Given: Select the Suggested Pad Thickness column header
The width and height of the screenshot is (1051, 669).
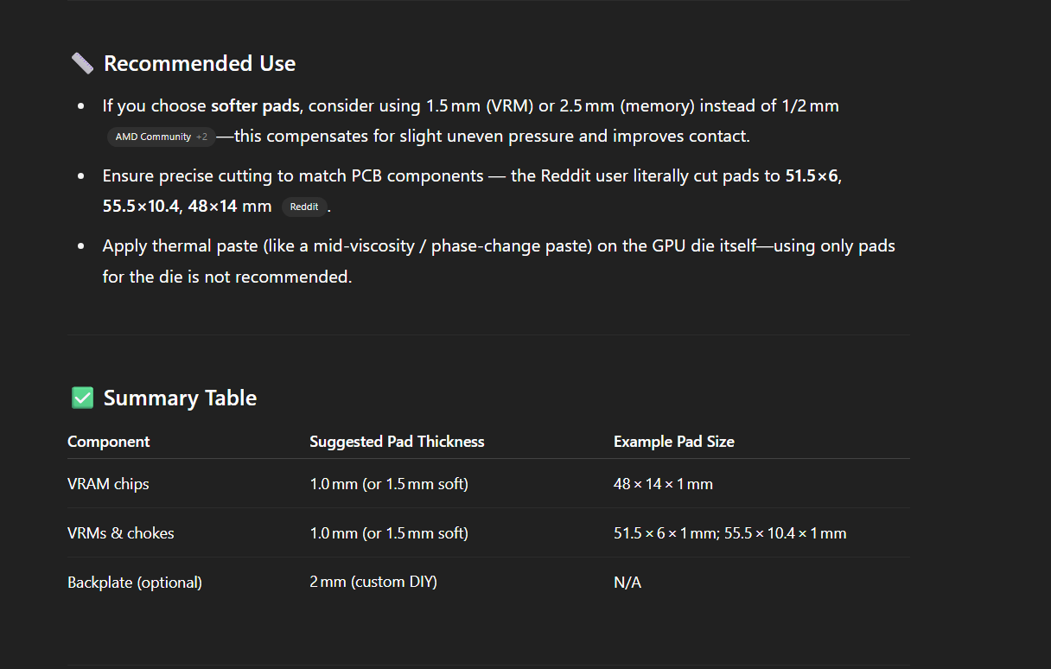Looking at the screenshot, I should point(397,442).
